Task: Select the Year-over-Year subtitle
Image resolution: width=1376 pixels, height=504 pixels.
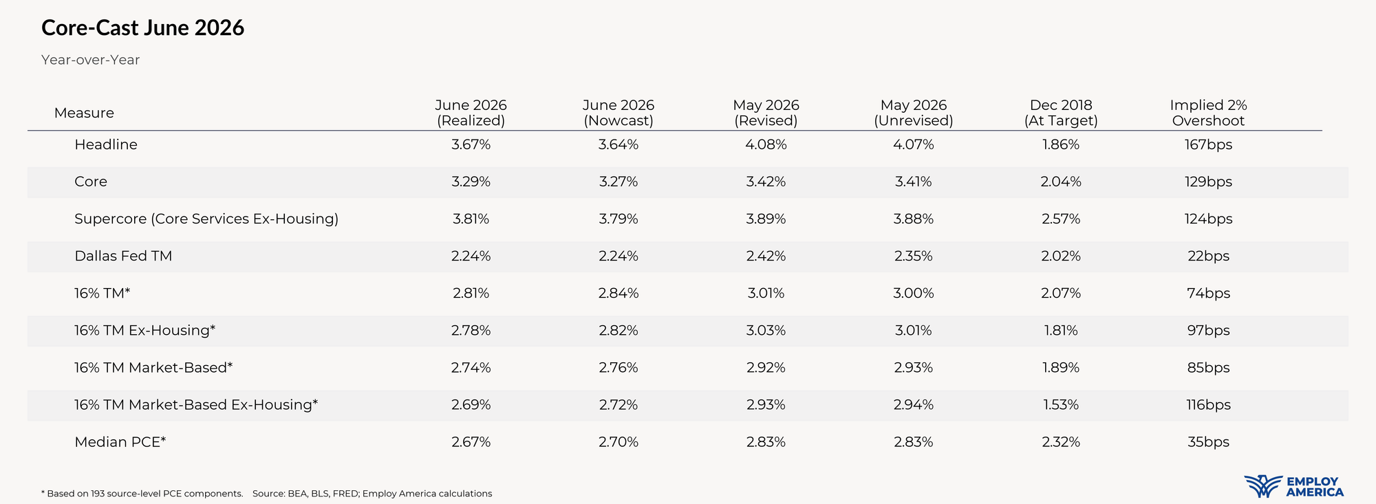Action: tap(90, 60)
